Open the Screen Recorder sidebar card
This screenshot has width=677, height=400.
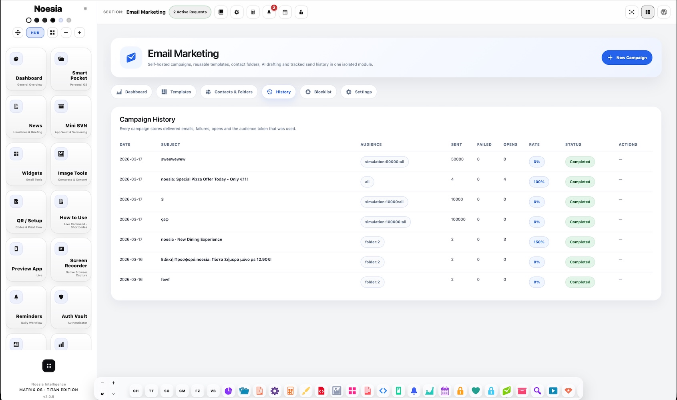click(71, 260)
